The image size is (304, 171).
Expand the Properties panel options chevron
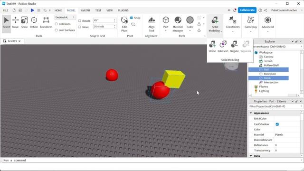[x=293, y=101]
